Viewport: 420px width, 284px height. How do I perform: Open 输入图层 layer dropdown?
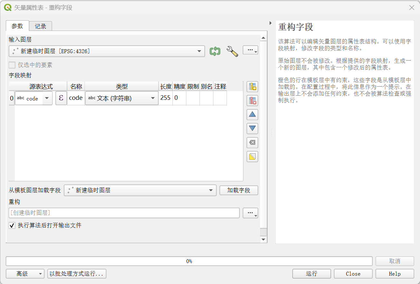[107, 51]
